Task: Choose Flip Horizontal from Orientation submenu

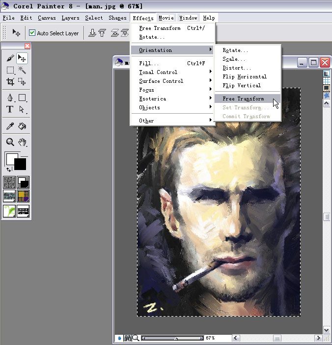Action: click(x=248, y=76)
